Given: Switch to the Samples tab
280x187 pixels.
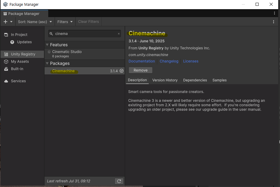Looking at the screenshot, I should click(220, 80).
